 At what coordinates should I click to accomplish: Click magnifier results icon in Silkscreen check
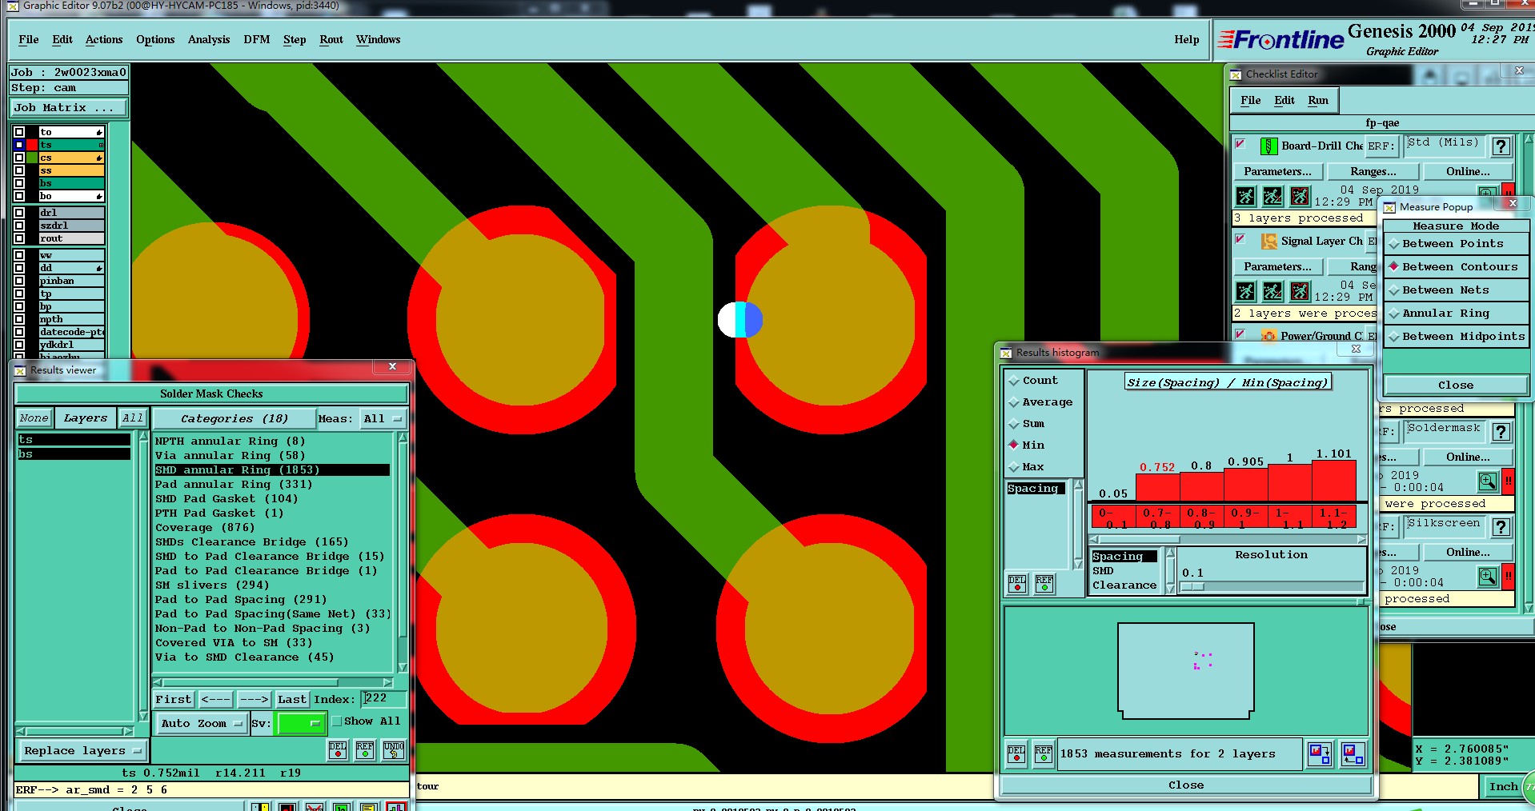point(1488,577)
